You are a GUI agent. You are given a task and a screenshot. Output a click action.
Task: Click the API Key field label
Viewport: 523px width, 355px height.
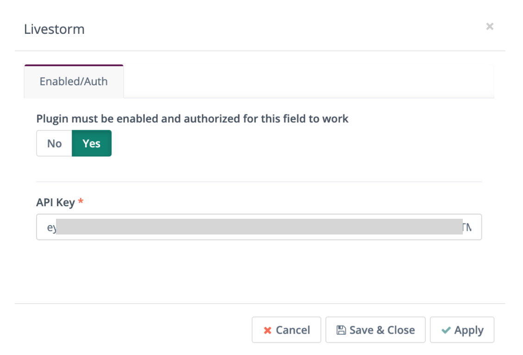pos(56,203)
